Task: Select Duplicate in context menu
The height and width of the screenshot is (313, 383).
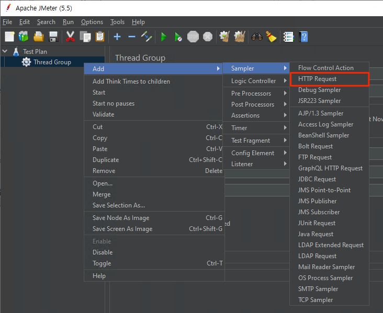Action: [x=154, y=160]
